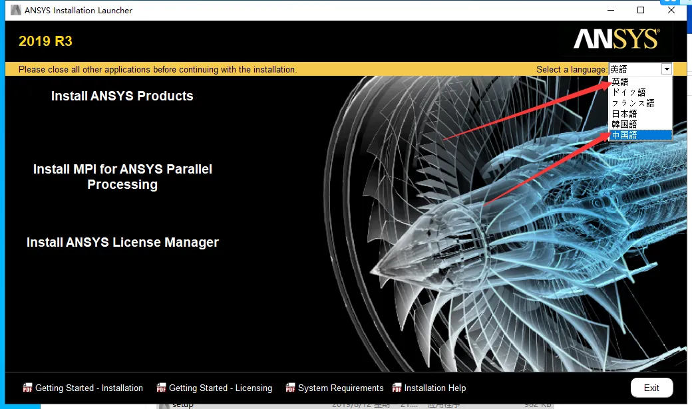The width and height of the screenshot is (692, 409).
Task: Collapse the language dropdown via its arrow
Action: 667,69
